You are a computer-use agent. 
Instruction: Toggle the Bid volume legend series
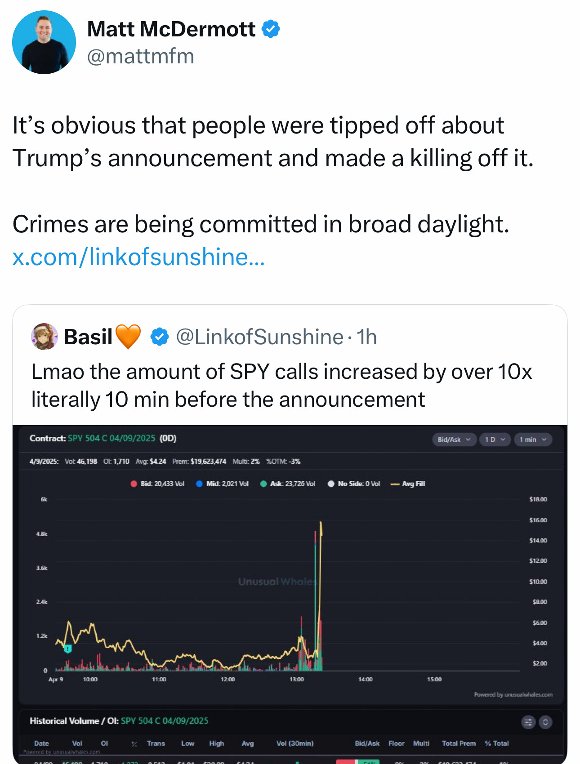157,484
